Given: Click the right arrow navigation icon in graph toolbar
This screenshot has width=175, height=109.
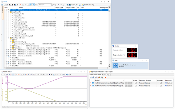Looking at the screenshot, I should pos(50,75).
